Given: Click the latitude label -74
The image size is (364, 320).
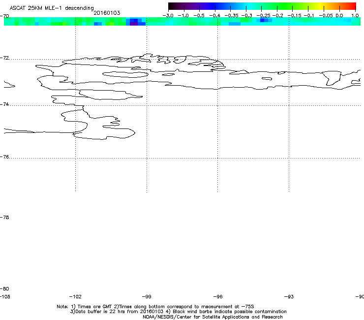Looking at the screenshot, I should (x=4, y=104).
